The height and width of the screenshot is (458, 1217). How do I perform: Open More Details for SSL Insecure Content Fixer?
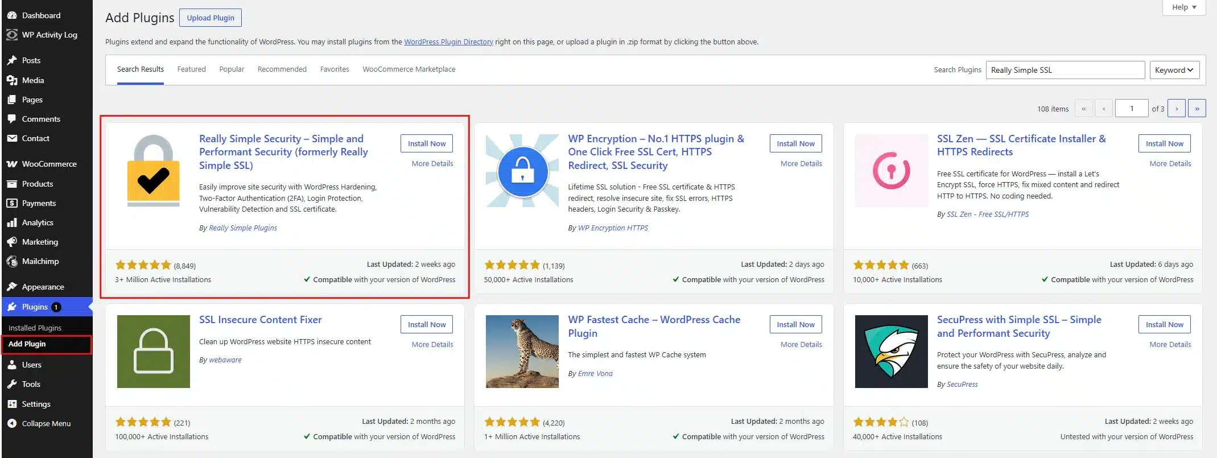click(x=432, y=345)
